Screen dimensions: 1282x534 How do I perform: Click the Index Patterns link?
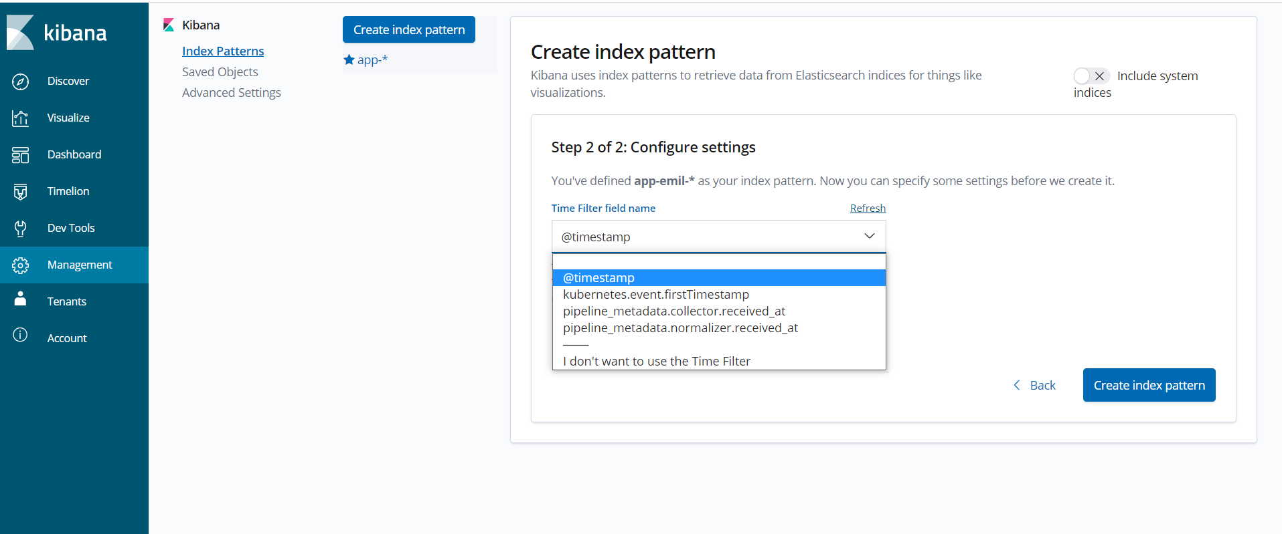(223, 51)
